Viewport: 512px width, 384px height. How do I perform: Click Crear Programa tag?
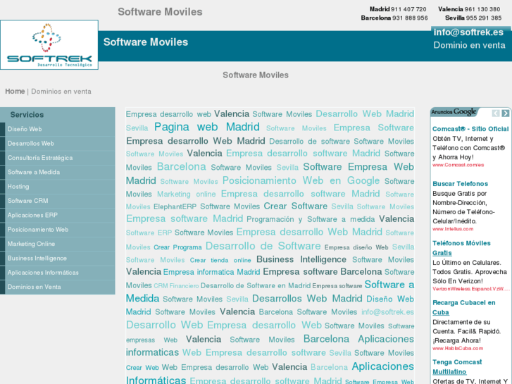(x=177, y=247)
